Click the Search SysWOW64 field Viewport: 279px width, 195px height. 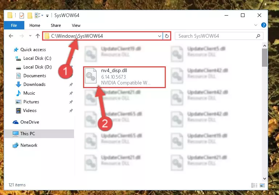[219, 36]
